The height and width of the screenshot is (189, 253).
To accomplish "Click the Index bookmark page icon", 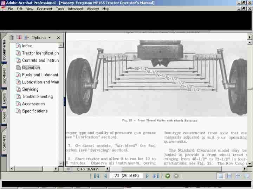I will (x=18, y=46).
